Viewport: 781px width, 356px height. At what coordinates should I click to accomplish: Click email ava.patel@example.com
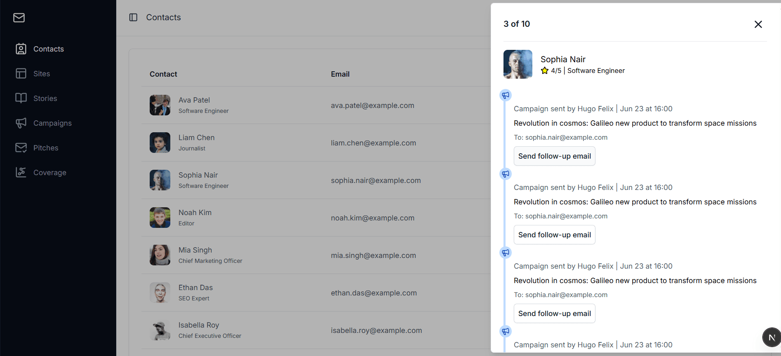click(372, 105)
